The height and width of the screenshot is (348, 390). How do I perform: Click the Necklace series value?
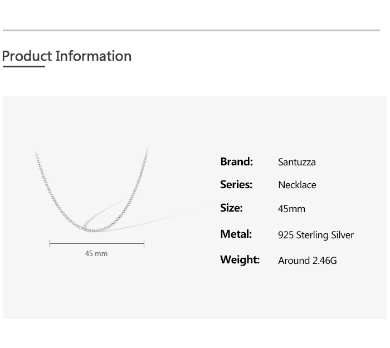click(x=297, y=185)
